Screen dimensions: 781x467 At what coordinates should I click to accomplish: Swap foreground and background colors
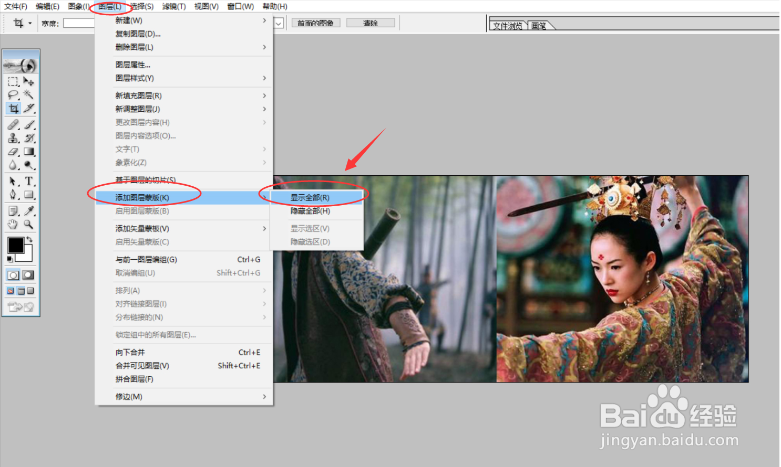click(30, 239)
